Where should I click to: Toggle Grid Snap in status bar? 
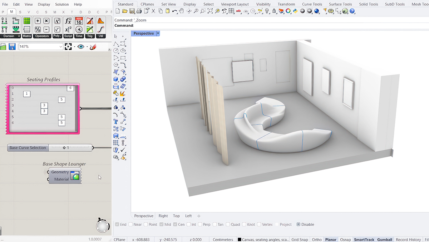(x=300, y=240)
